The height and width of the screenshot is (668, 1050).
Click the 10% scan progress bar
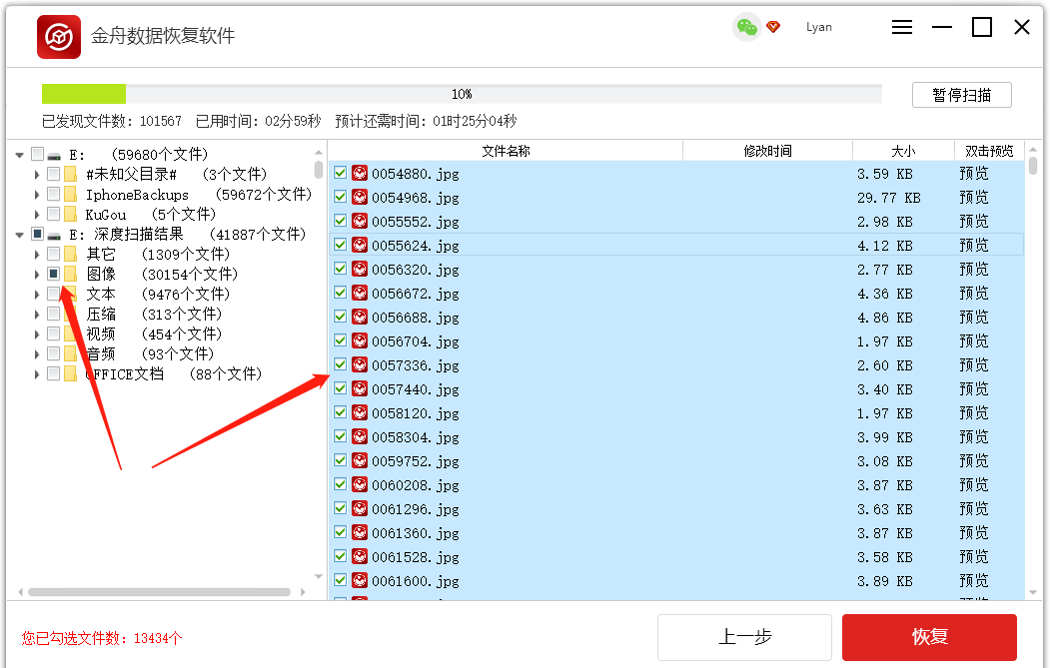point(462,94)
